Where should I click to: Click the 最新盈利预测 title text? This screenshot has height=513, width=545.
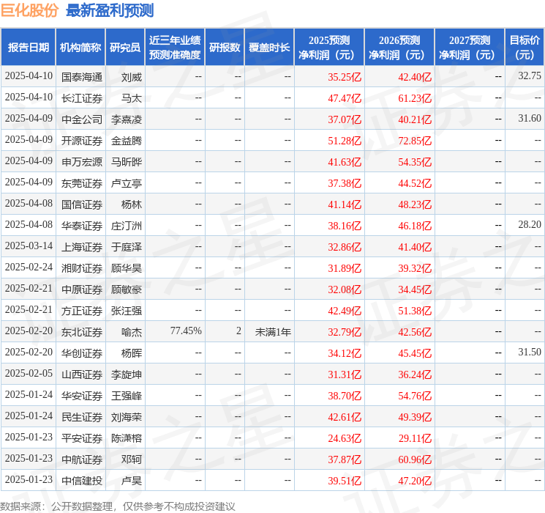coord(110,10)
